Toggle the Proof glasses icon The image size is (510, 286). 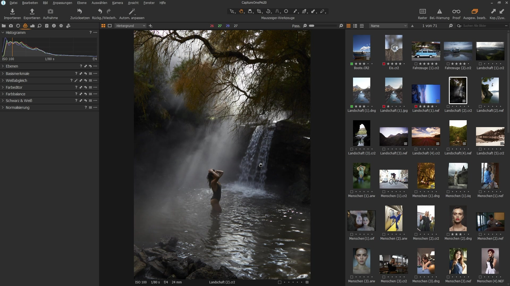click(x=456, y=11)
